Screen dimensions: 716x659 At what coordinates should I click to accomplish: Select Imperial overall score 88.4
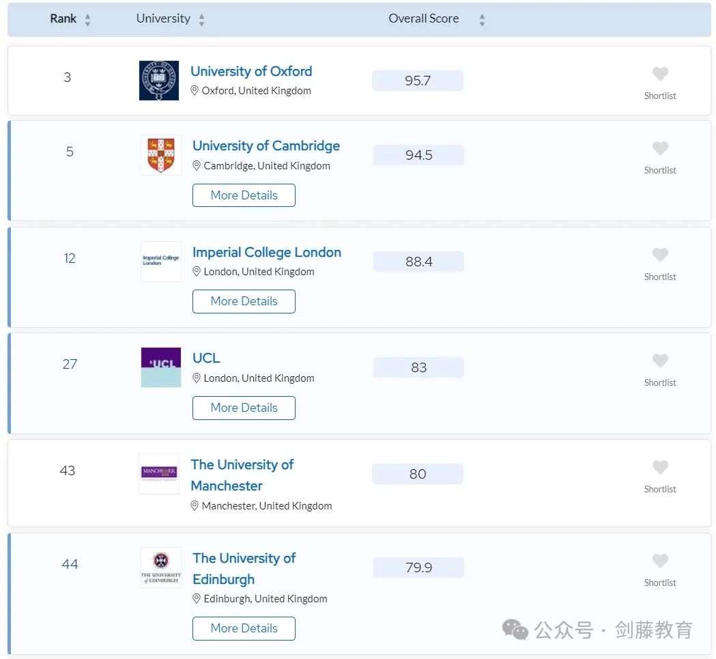point(418,262)
